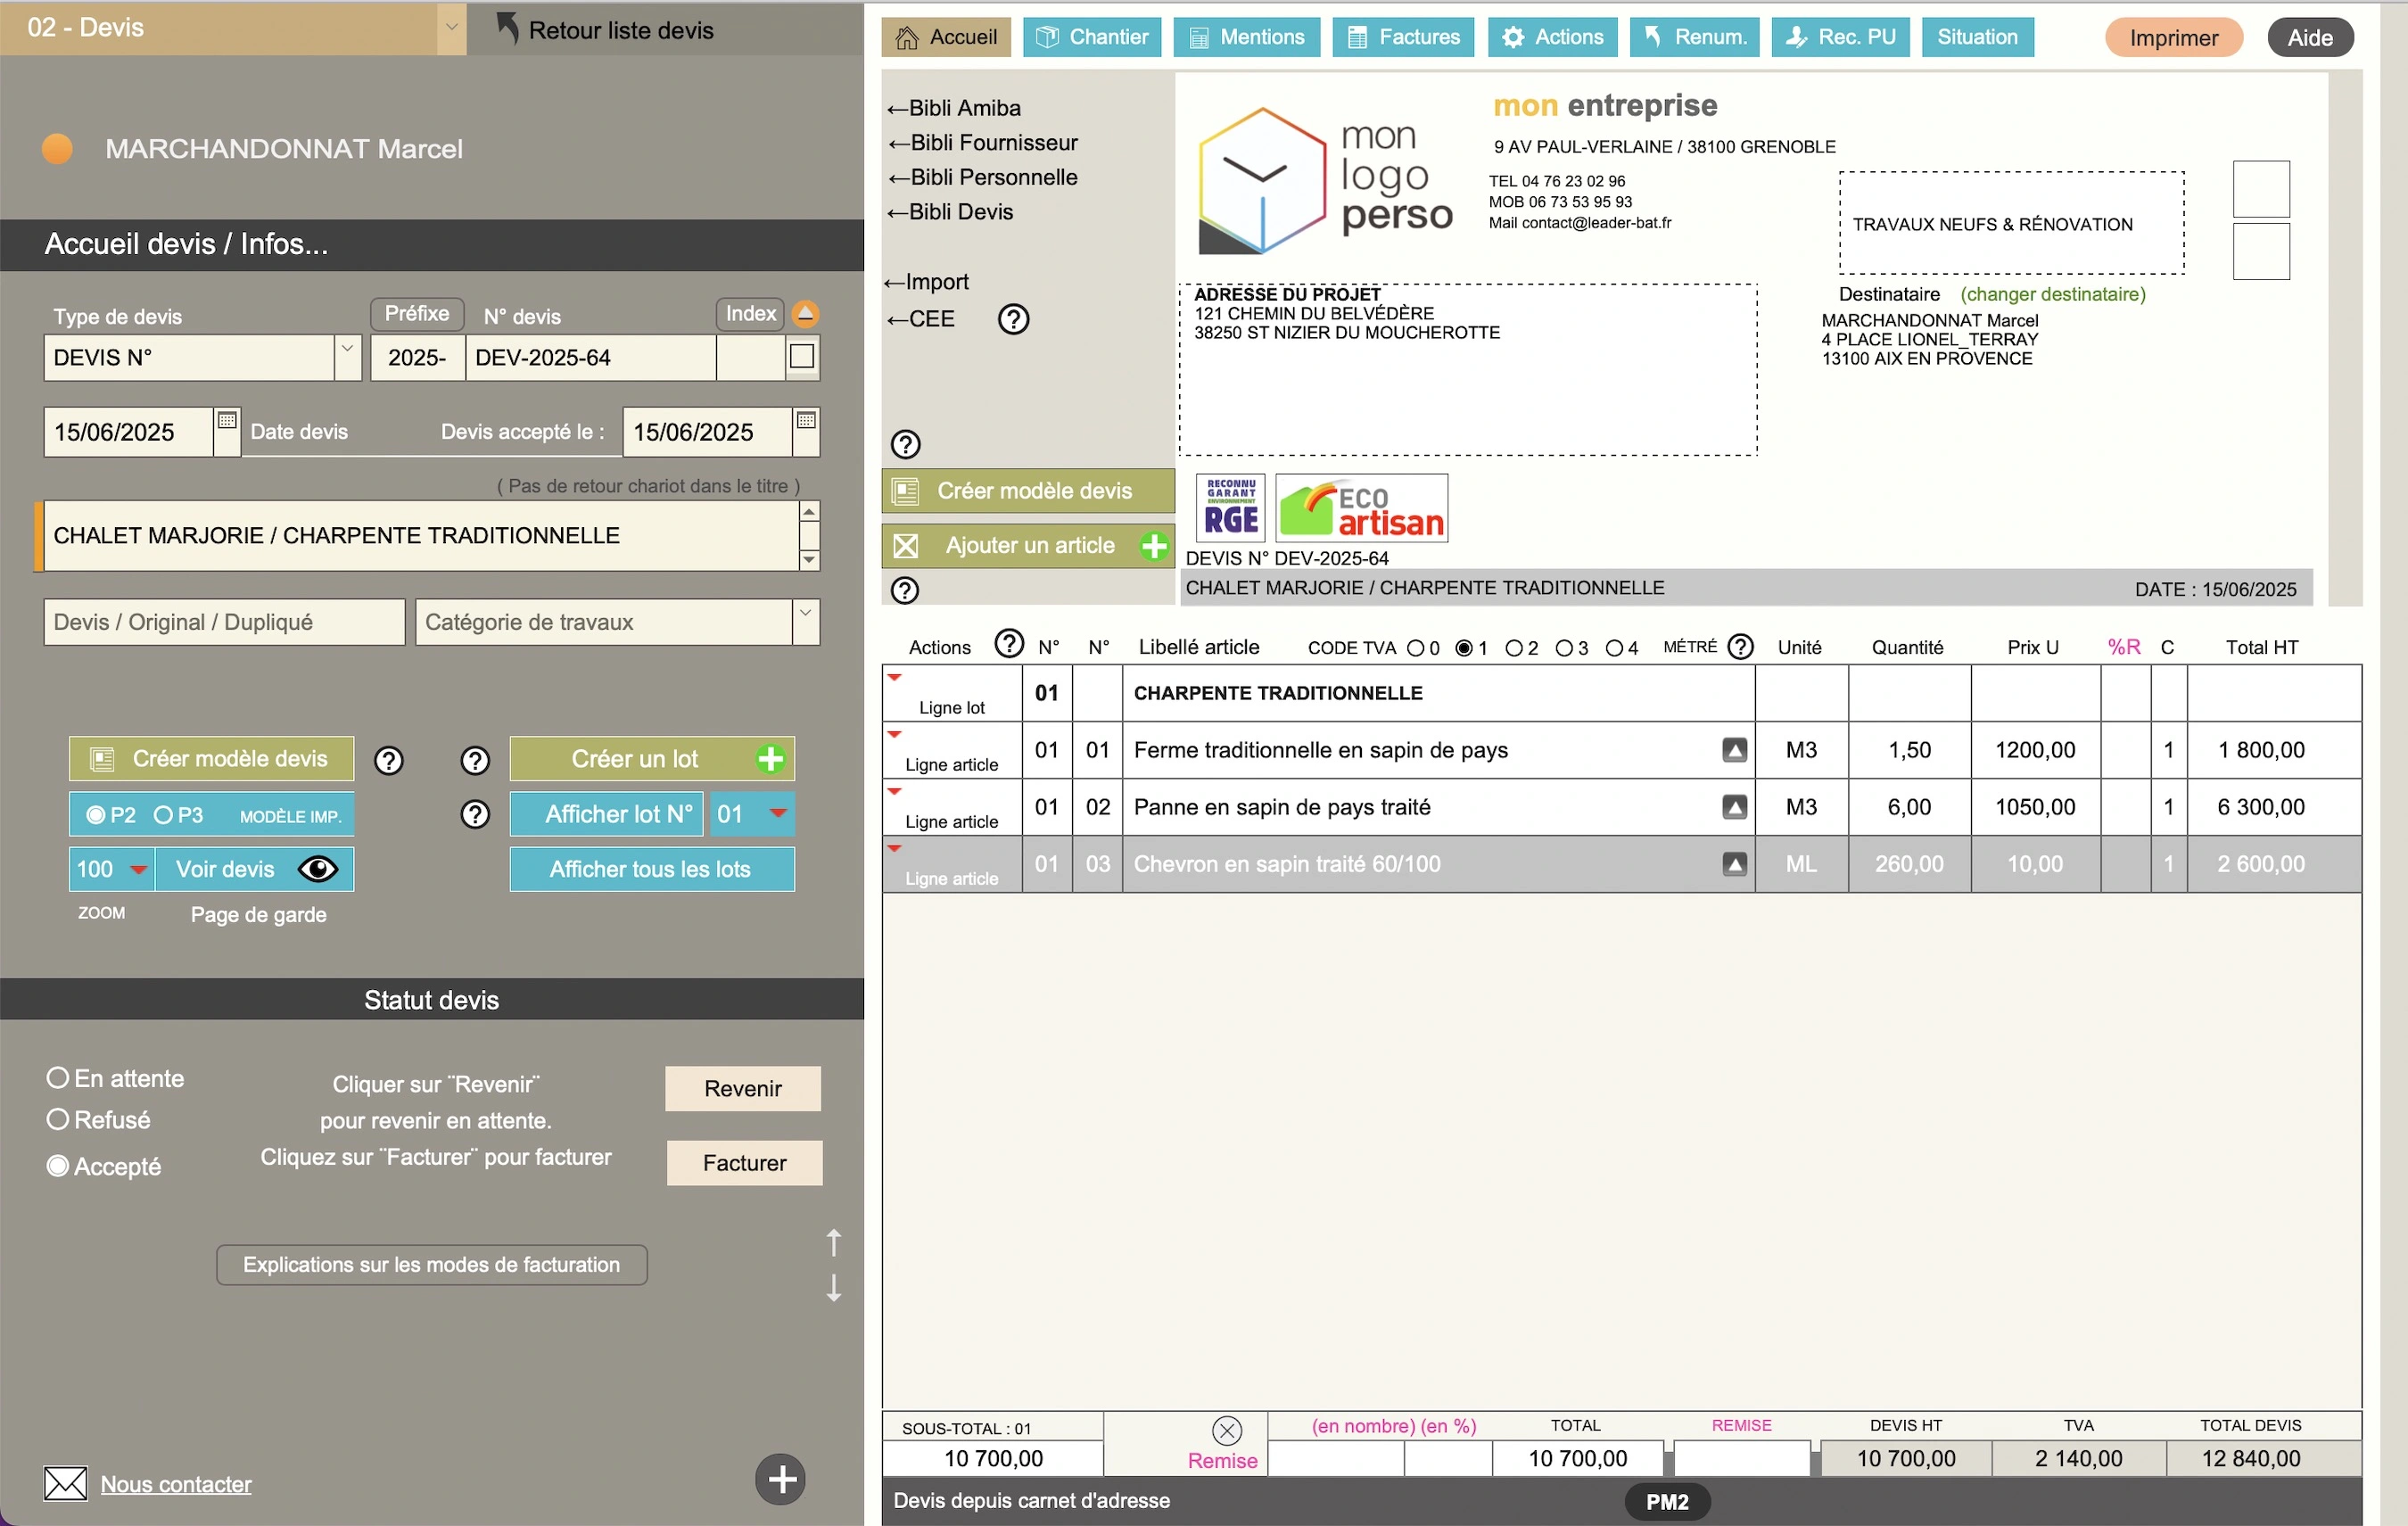Click the envelope icon near Nous contacter
Screen dimensions: 2408x1526
pos(66,1483)
